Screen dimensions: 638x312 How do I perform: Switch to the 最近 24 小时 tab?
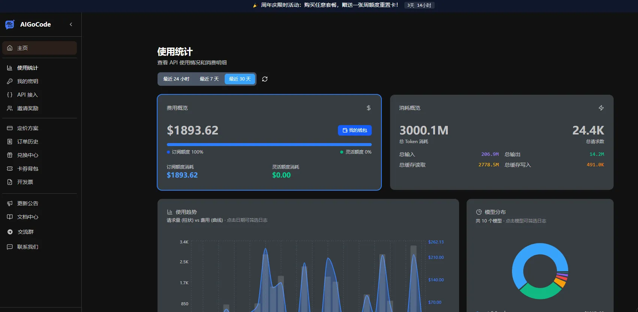(x=176, y=79)
